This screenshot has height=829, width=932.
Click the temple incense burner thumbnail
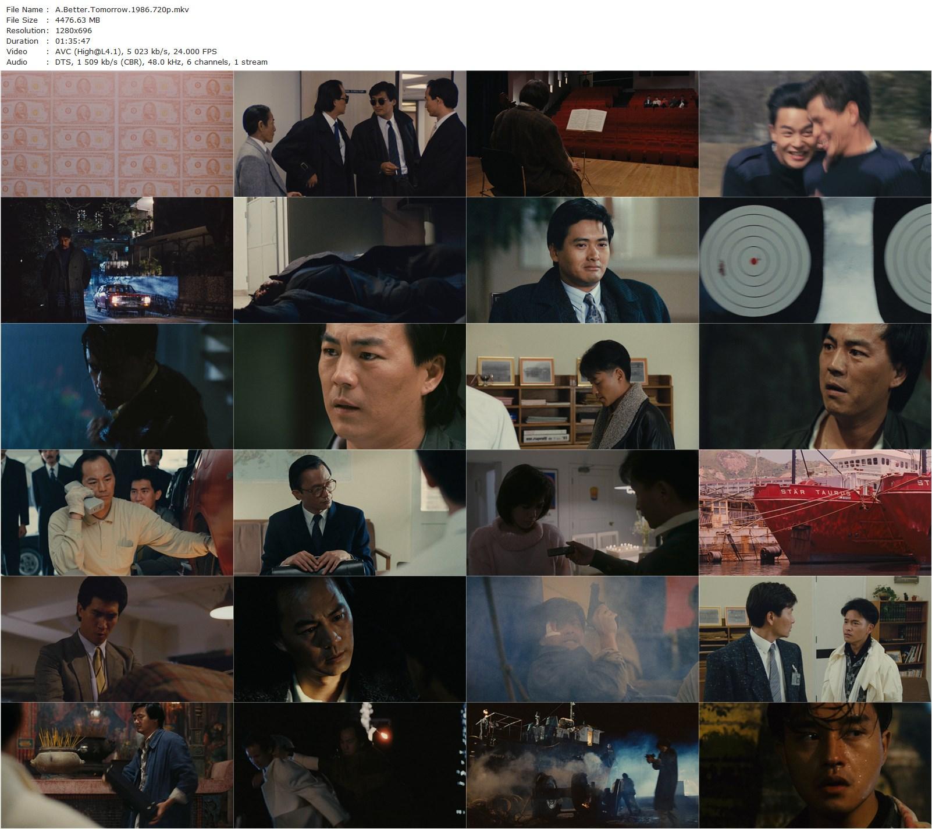117,765
